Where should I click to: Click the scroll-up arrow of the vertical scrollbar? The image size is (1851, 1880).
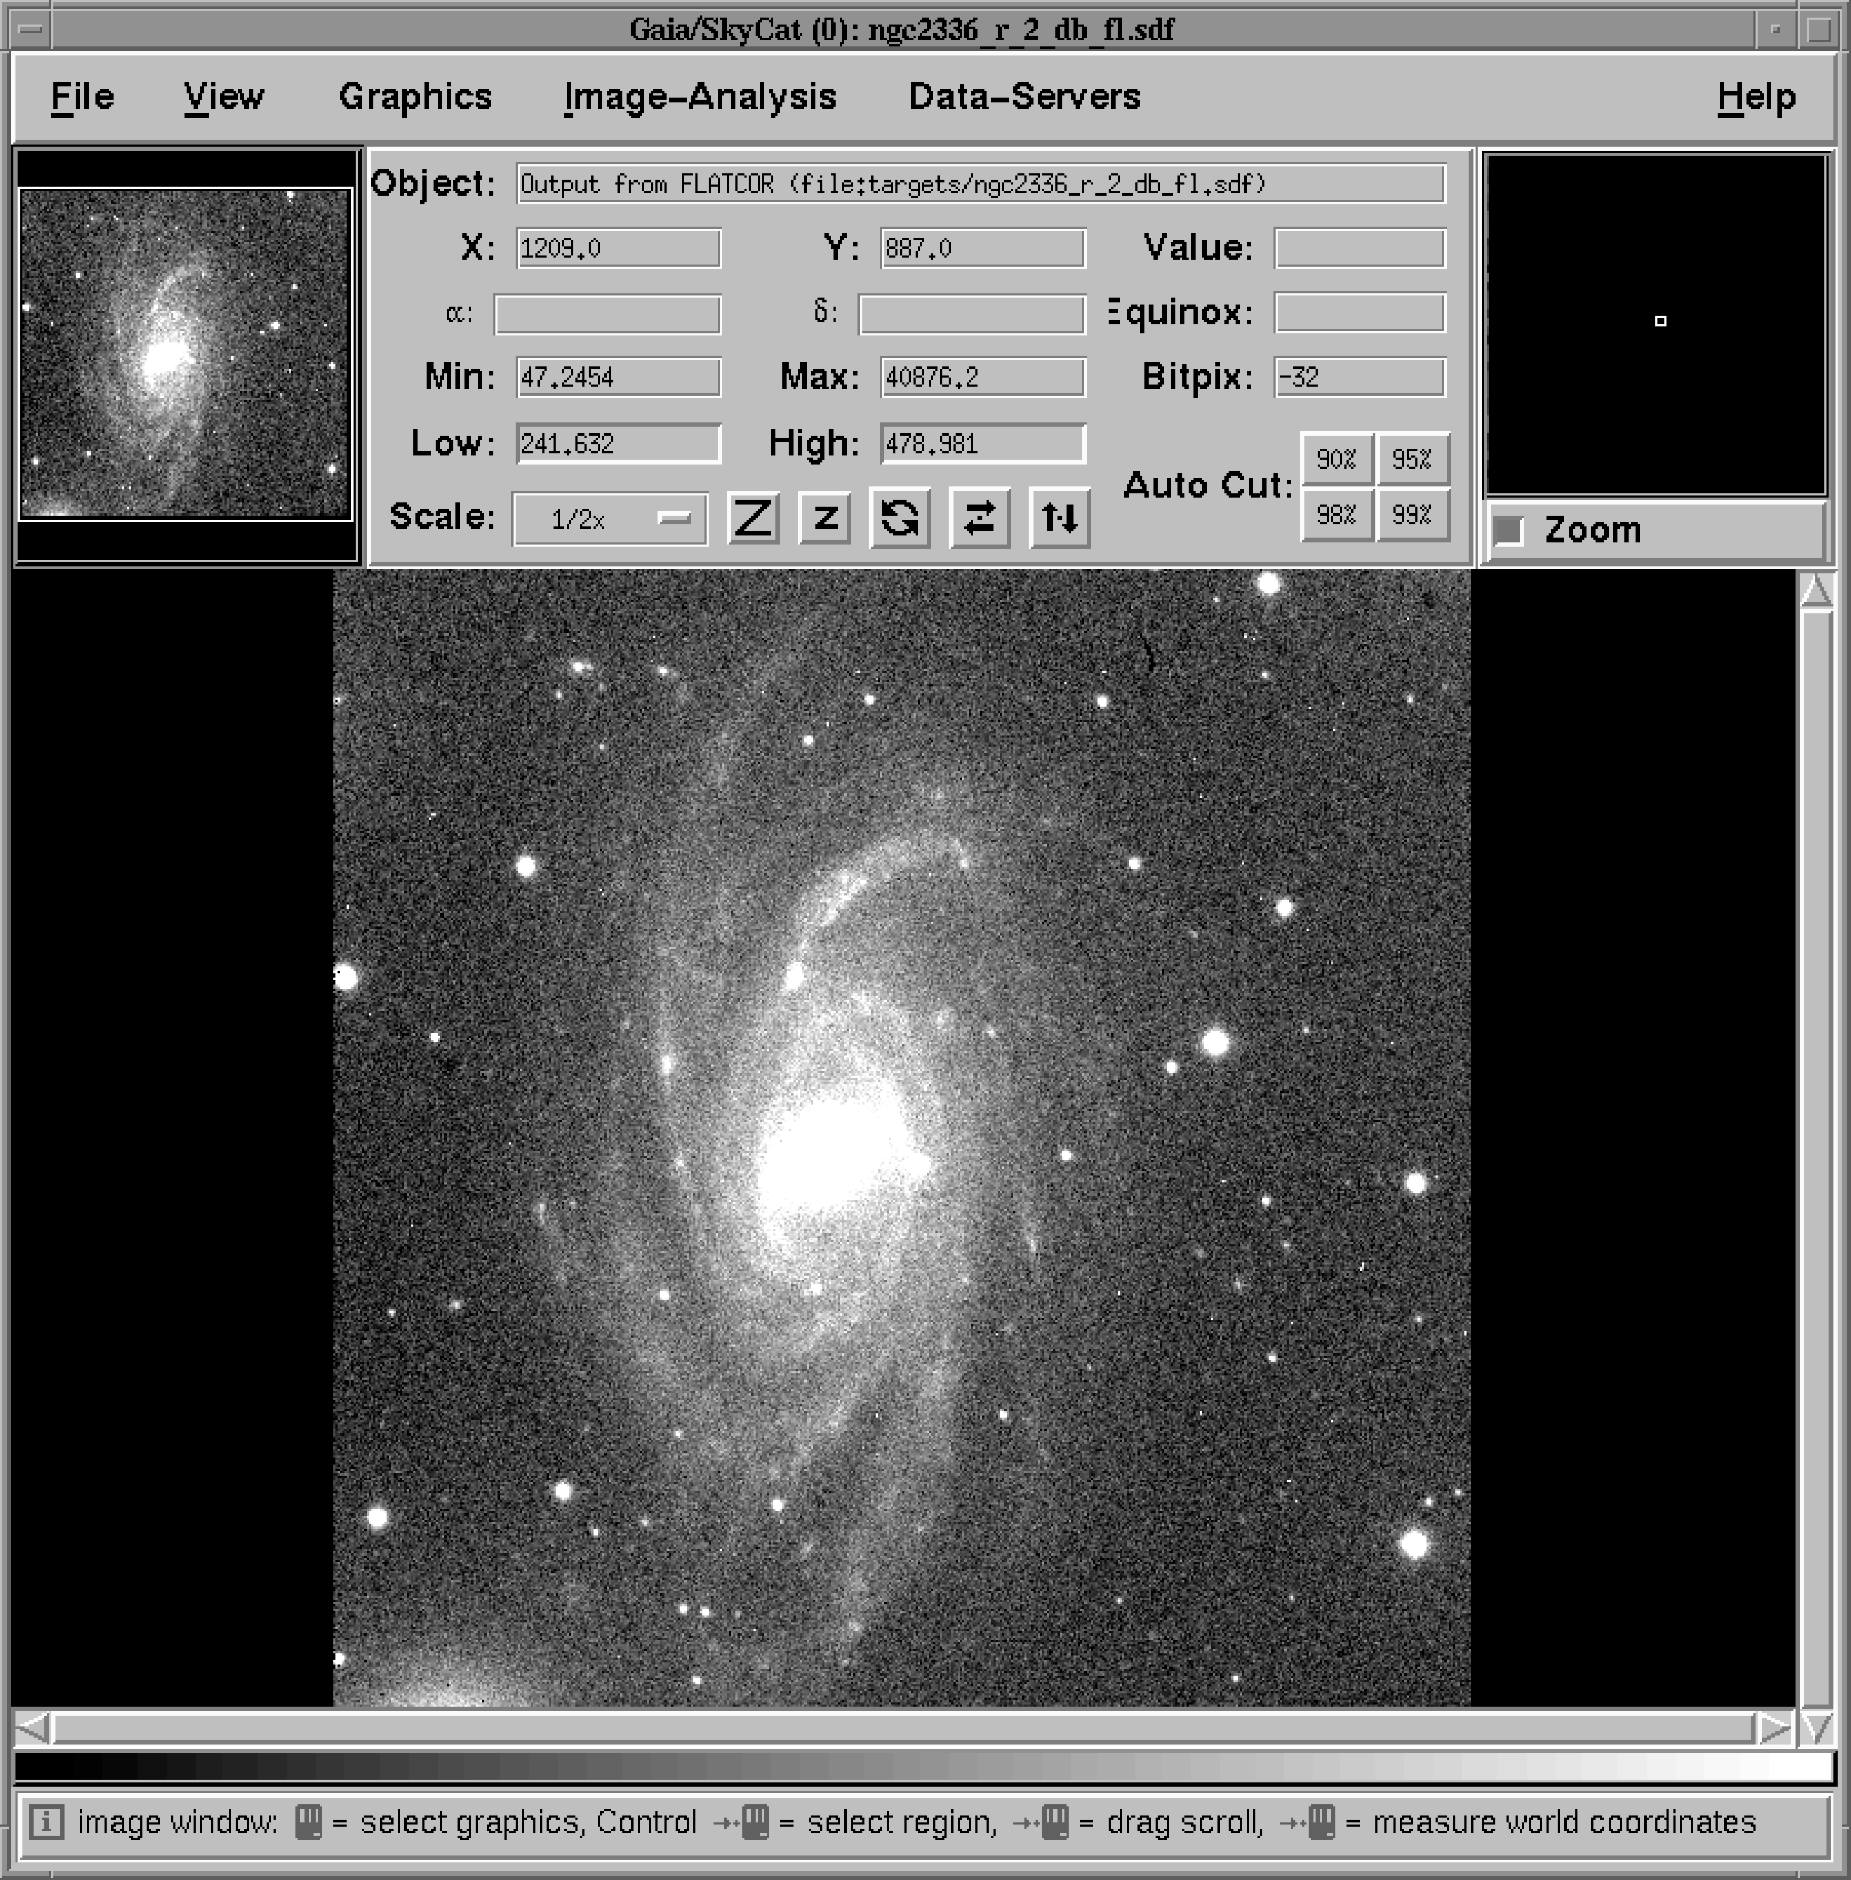click(1816, 590)
